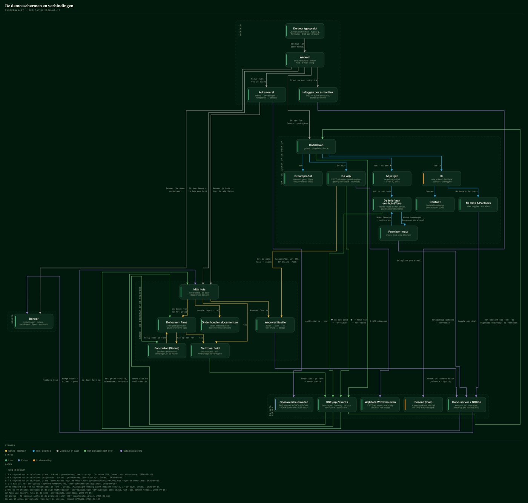Click the orange "In afwachting" status dot

(x=34, y=460)
